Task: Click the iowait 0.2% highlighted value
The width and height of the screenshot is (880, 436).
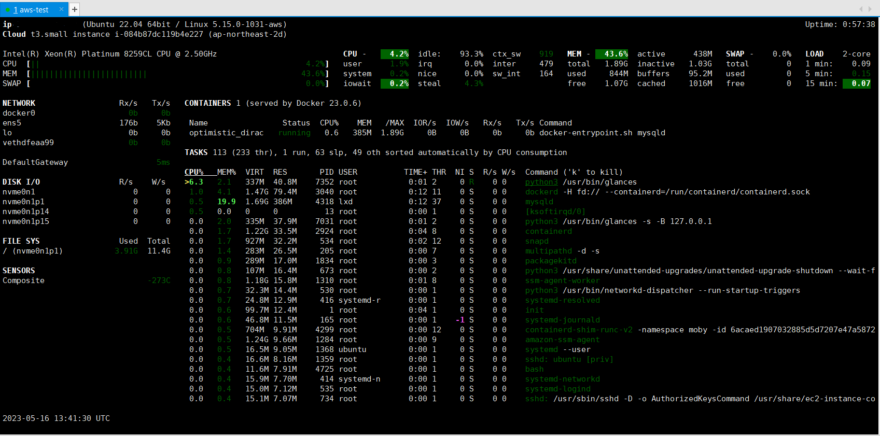Action: [395, 83]
